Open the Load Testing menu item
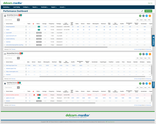The image size is (156, 124). 17,7
